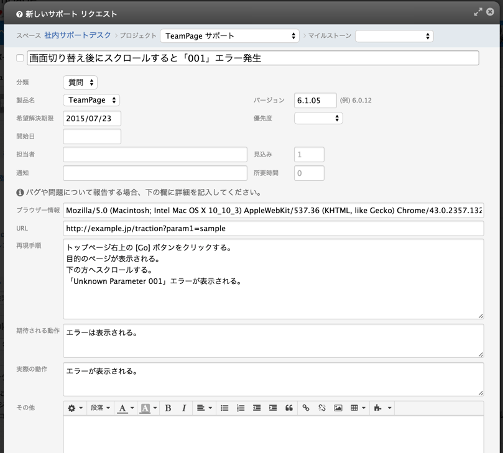Select the 希望解決期限 date field
This screenshot has width=503, height=453.
point(92,118)
